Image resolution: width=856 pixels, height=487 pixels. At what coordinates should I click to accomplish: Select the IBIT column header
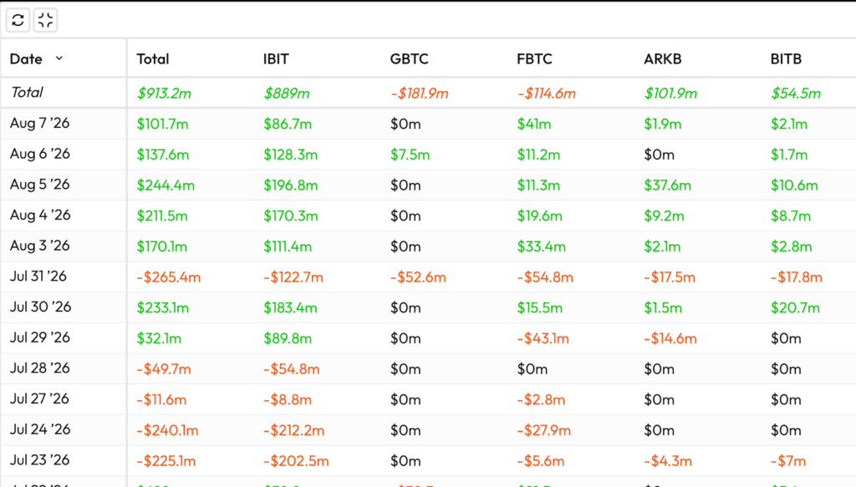point(276,58)
